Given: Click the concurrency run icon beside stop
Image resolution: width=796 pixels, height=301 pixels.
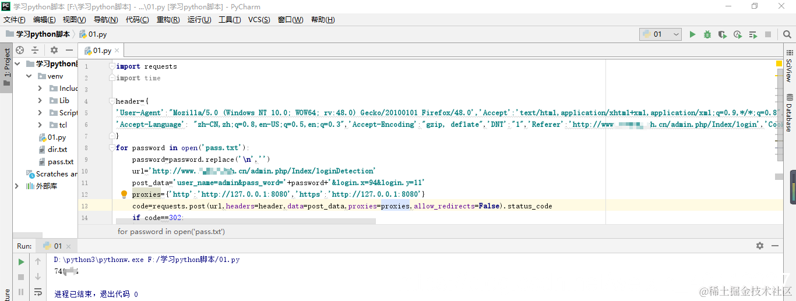Looking at the screenshot, I should point(753,34).
